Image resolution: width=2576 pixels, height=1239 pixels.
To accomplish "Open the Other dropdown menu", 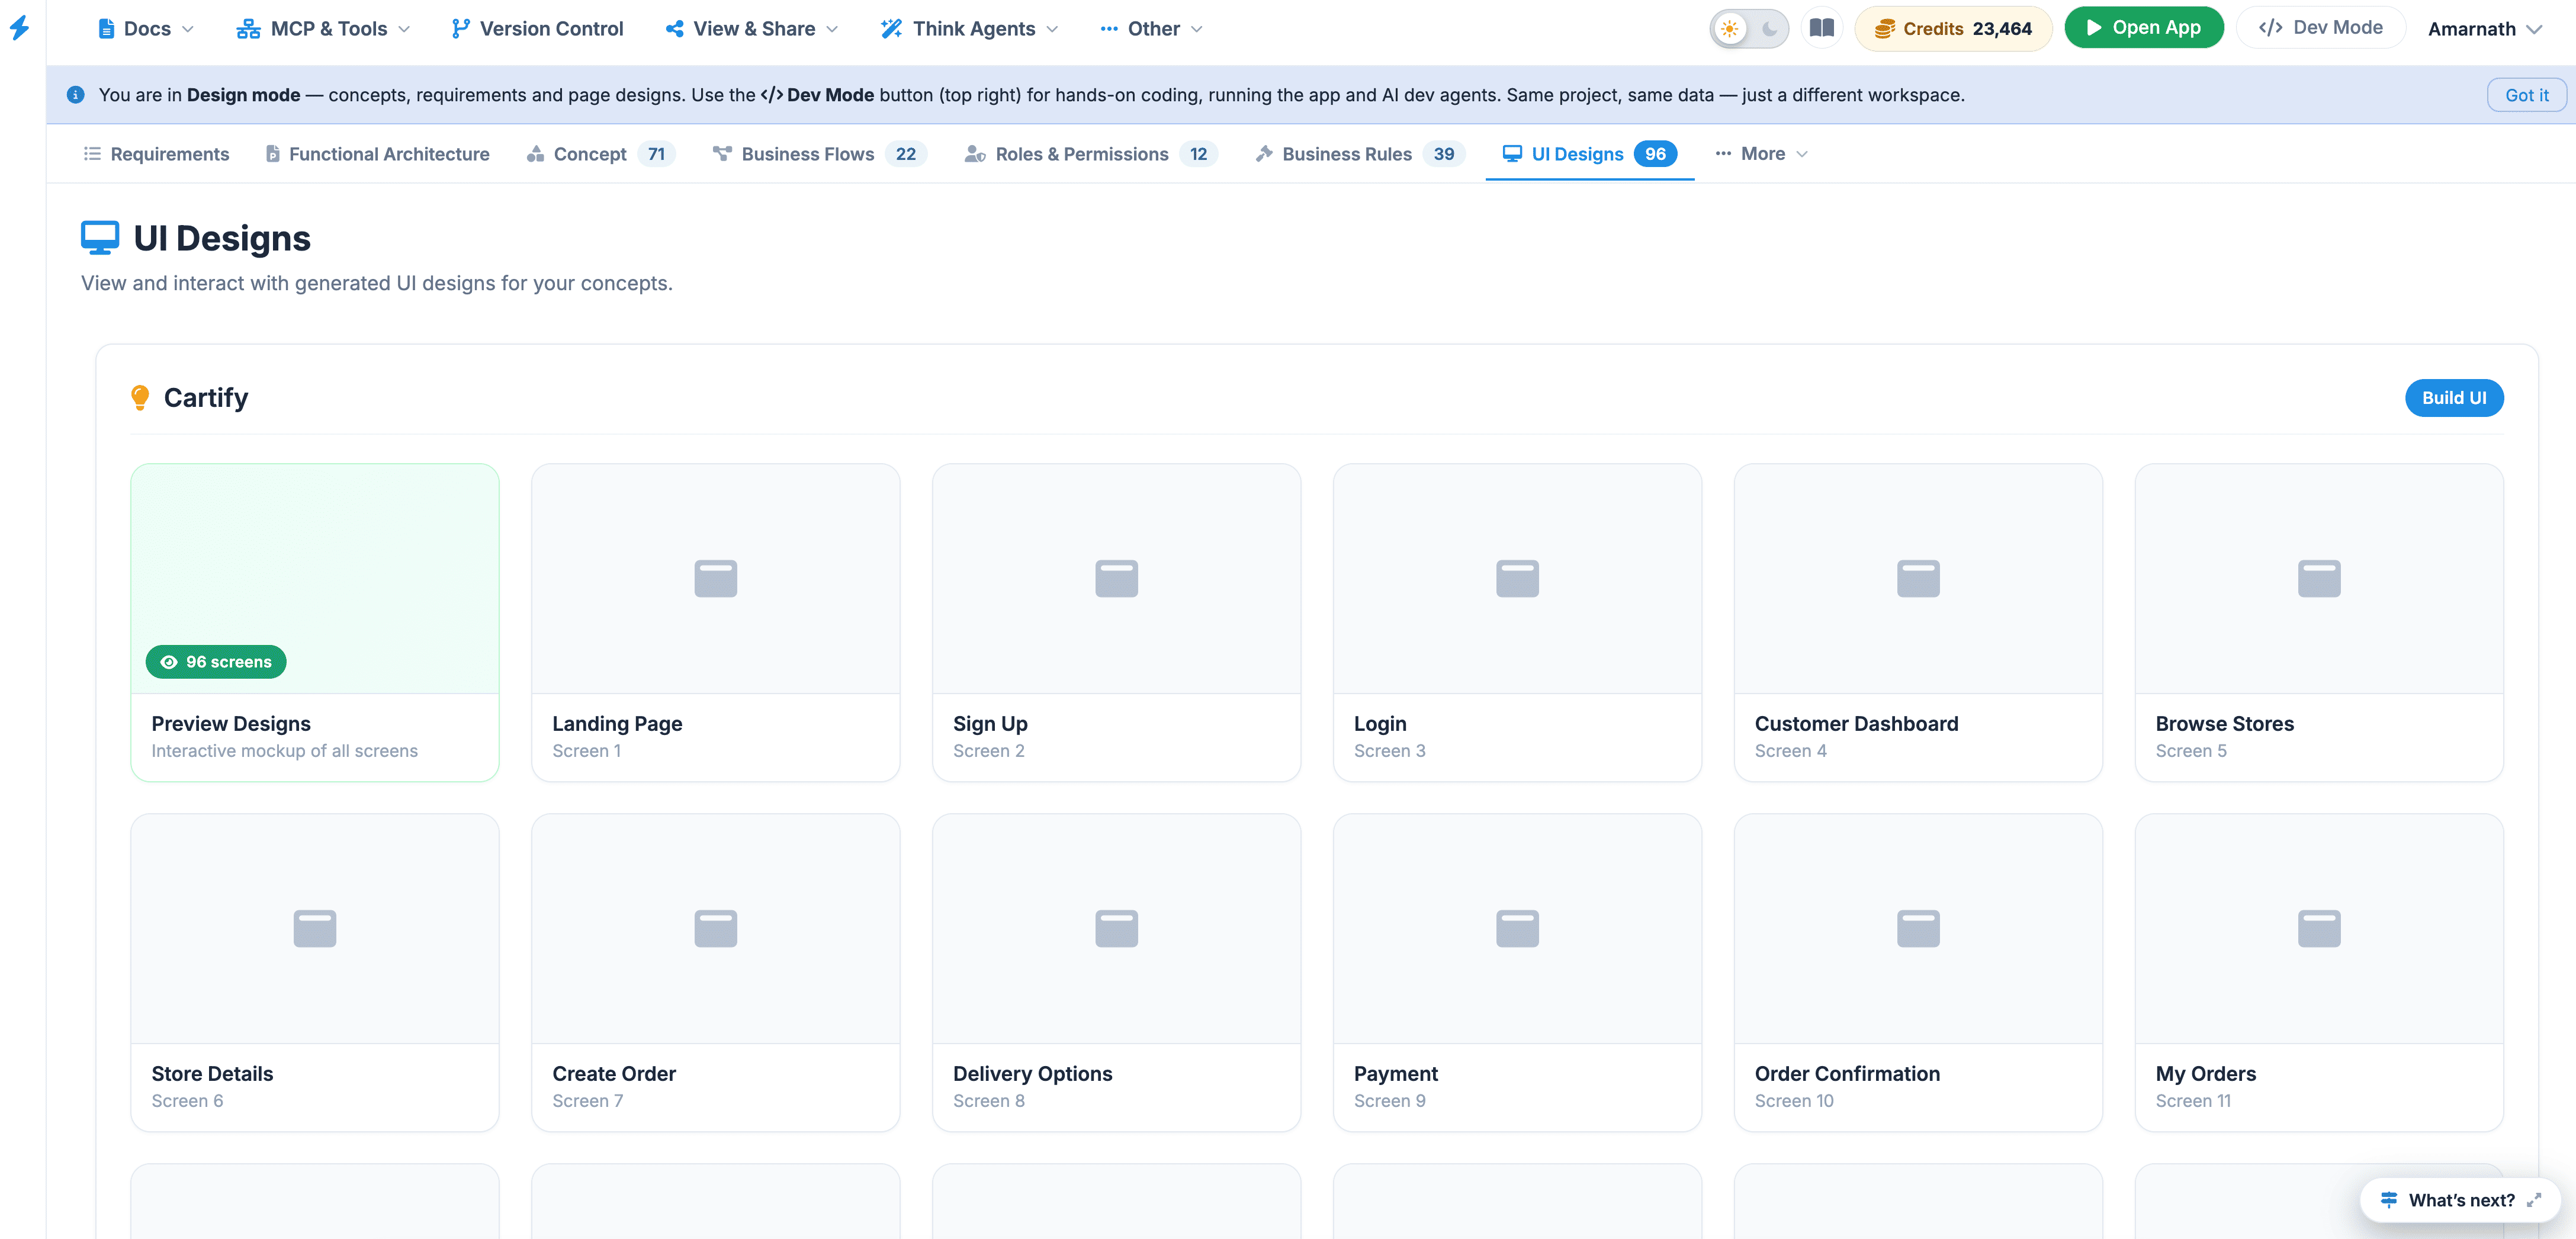I will (1152, 29).
